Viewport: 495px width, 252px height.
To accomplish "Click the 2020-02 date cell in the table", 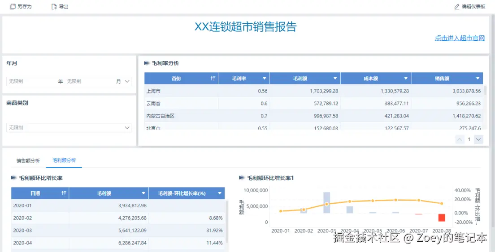I will (40, 218).
